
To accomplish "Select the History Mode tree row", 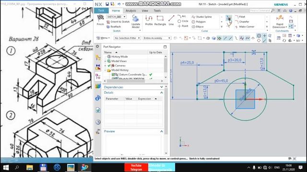I will coord(119,56).
